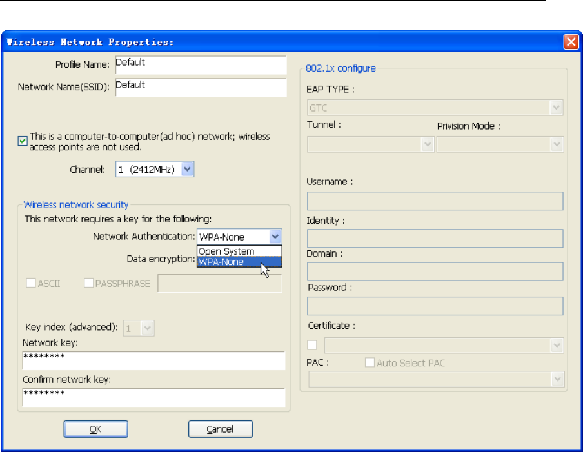583x452 pixels.
Task: Toggle the PASSPHRASE checkbox
Action: pos(88,283)
